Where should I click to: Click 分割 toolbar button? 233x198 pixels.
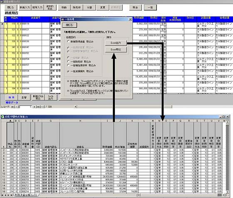pyautogui.click(x=89, y=7)
